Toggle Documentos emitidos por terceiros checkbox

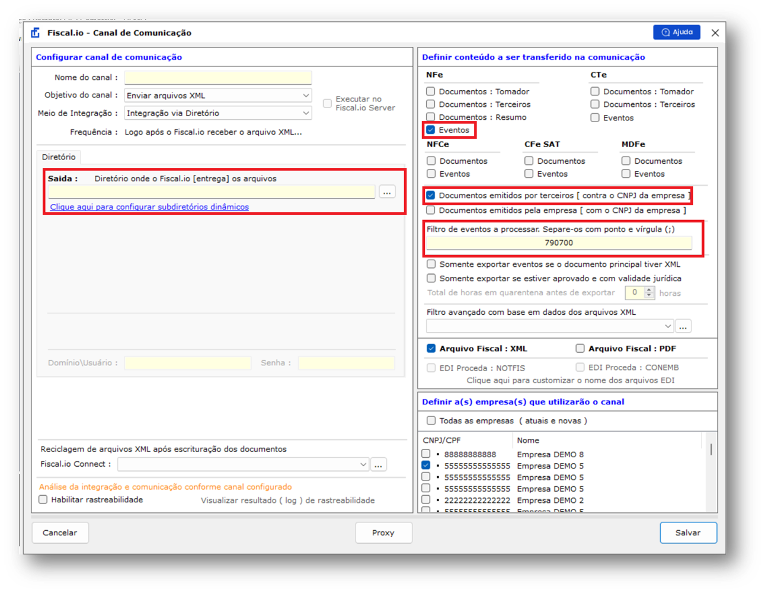coord(431,195)
